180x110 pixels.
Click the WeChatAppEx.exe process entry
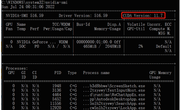[114, 95]
